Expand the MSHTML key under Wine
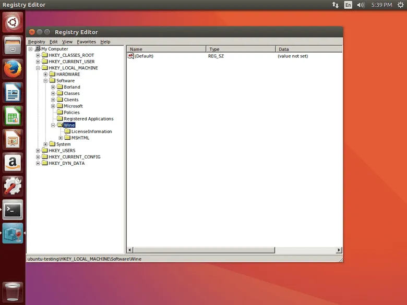The height and width of the screenshot is (305, 407). coord(61,138)
